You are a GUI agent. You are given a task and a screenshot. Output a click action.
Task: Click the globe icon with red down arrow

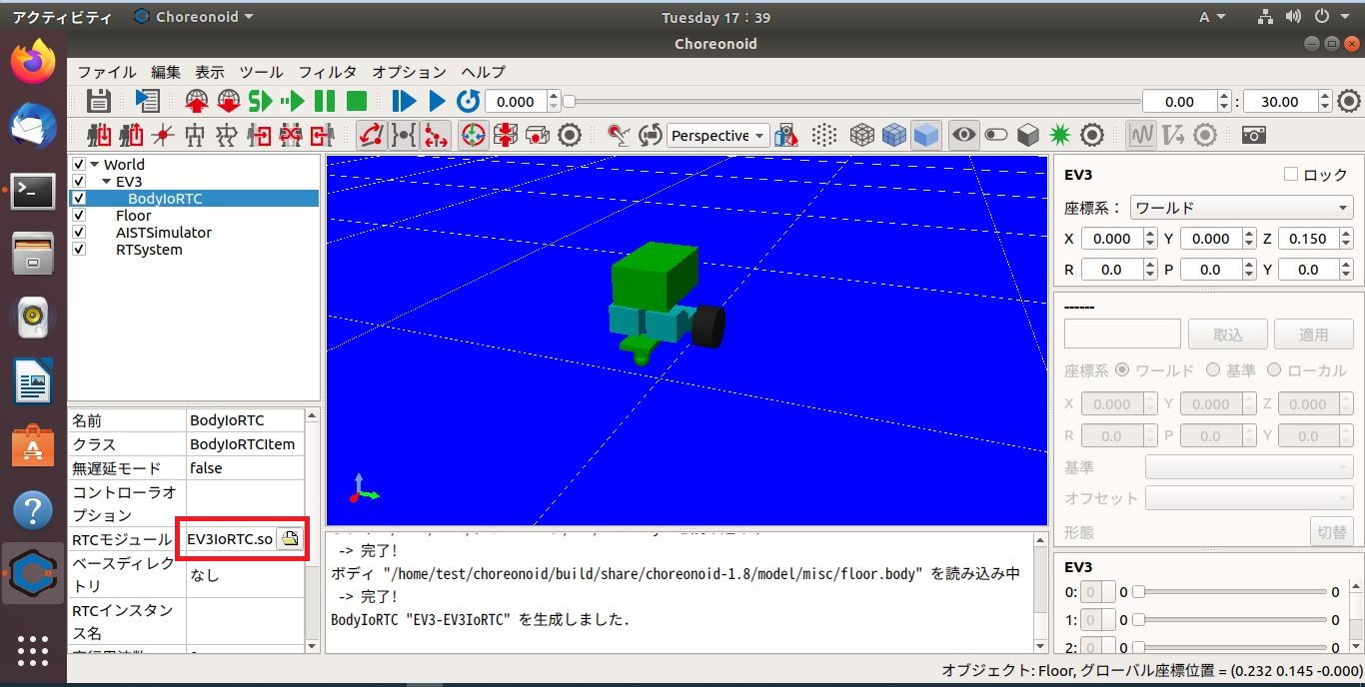click(x=229, y=101)
